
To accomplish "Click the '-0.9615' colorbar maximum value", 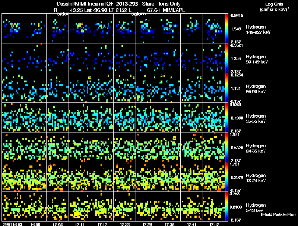I will [236, 16].
